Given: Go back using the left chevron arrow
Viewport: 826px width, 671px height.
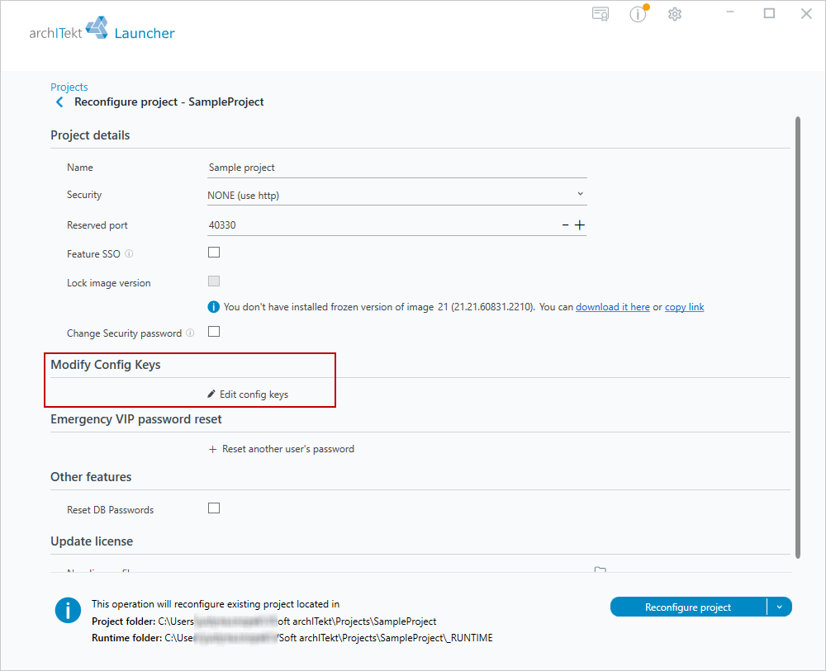Looking at the screenshot, I should pos(59,102).
